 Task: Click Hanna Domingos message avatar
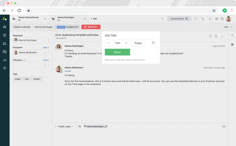[59, 47]
